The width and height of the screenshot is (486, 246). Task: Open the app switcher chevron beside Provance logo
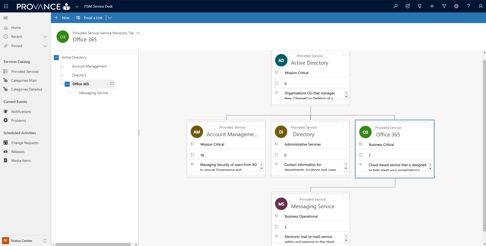(77, 7)
